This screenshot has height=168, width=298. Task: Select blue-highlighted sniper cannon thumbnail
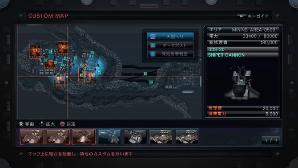click(x=109, y=136)
